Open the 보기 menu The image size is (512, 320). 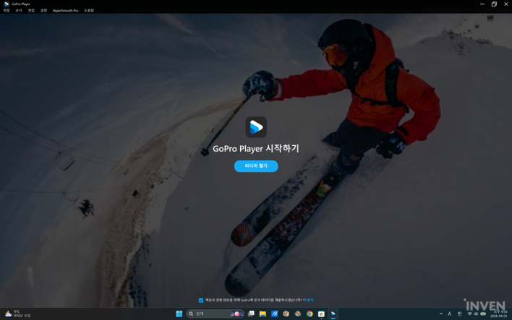(x=19, y=11)
